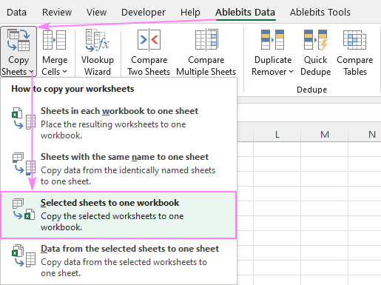Click the Duplicate Remover icon
Image resolution: width=381 pixels, height=285 pixels.
pos(272,39)
